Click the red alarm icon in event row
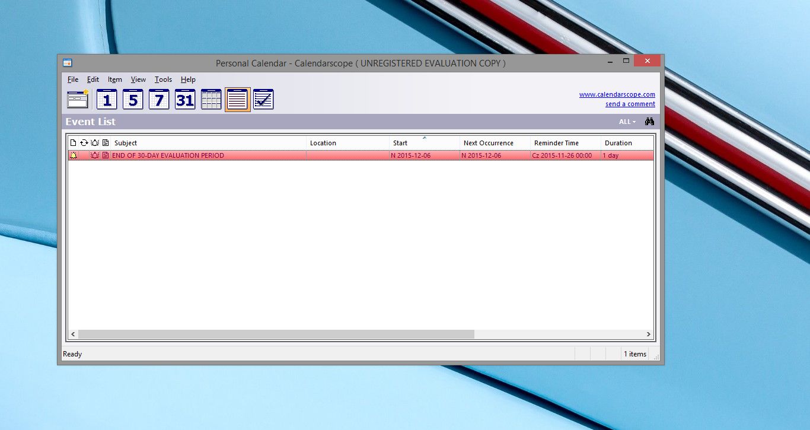This screenshot has height=430, width=810. 95,155
